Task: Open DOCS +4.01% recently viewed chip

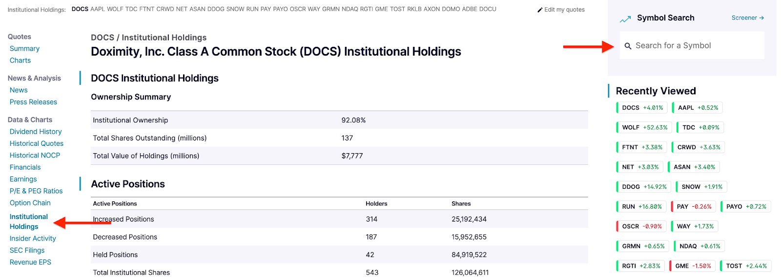Action: pyautogui.click(x=641, y=108)
